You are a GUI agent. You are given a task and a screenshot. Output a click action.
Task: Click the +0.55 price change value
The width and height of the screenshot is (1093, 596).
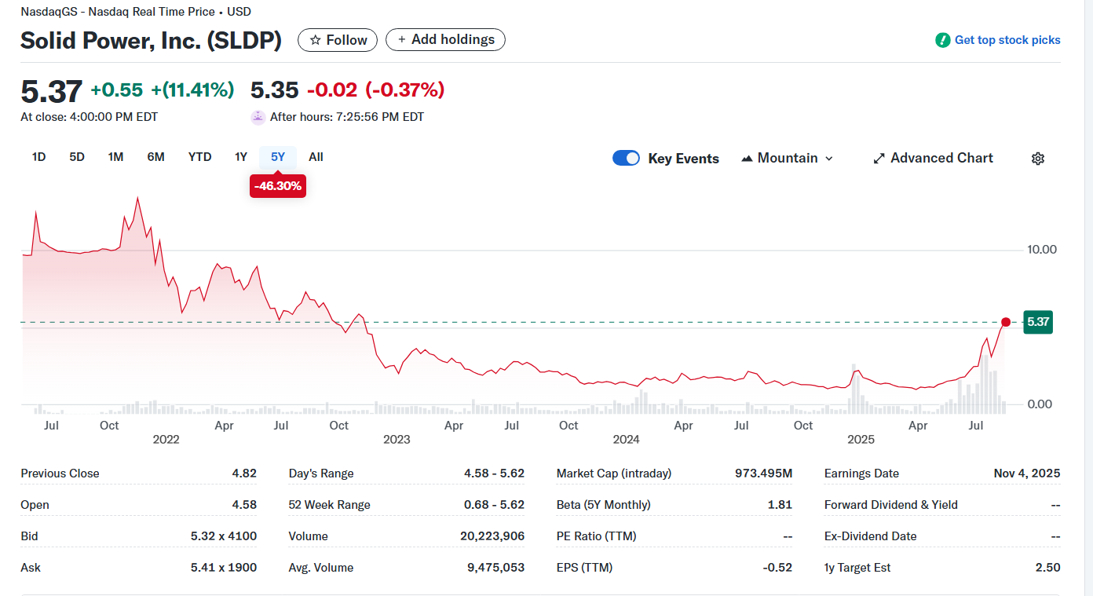pyautogui.click(x=117, y=90)
